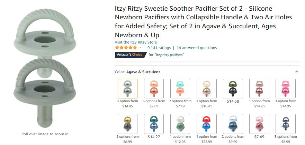View the 14 answered questions
The image size is (305, 145).
197,48
